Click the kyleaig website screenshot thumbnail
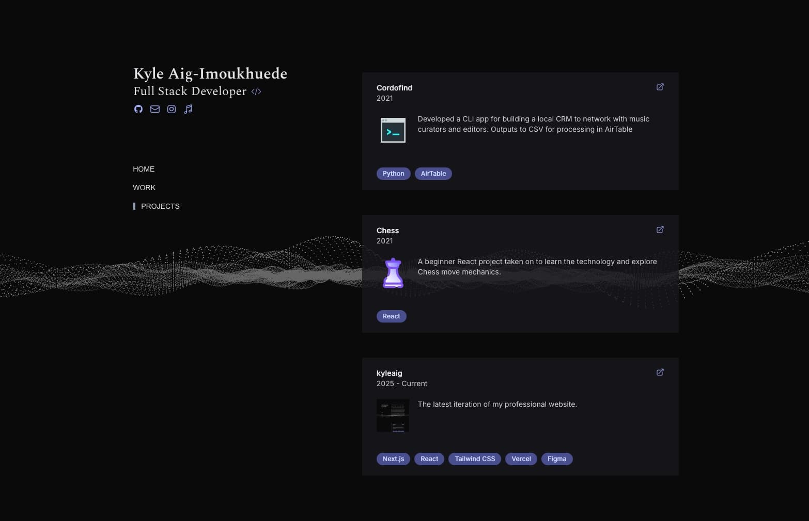809x521 pixels. pos(393,416)
